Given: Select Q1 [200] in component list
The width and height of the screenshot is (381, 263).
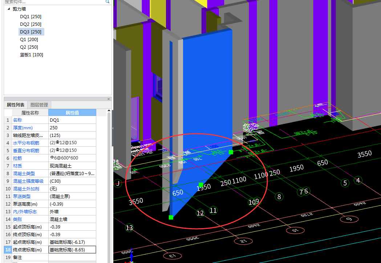Looking at the screenshot, I should coord(29,39).
